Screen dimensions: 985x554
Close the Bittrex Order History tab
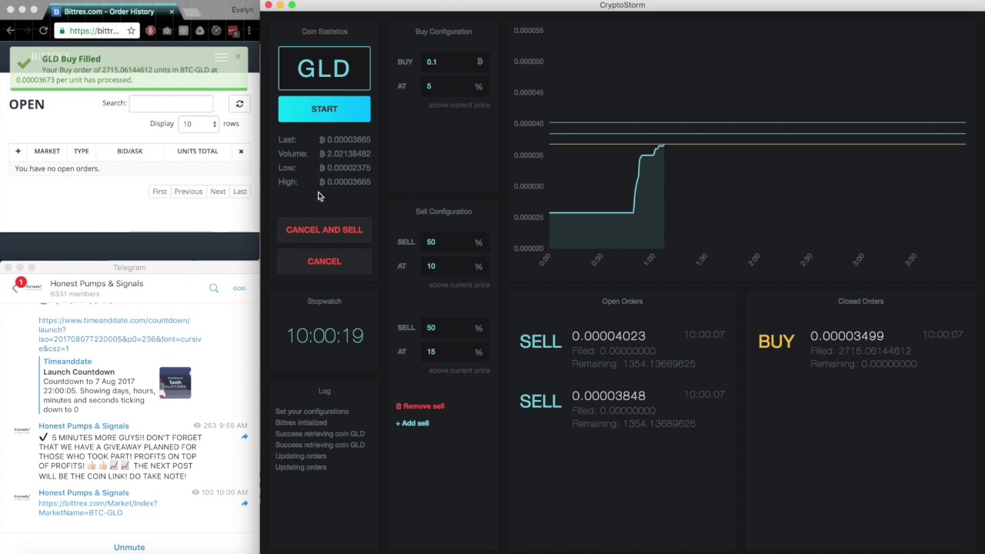(x=172, y=12)
